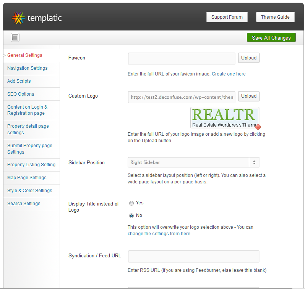Open Content on Login & Registration page
Image resolution: width=305 pixels, height=289 pixels.
tap(31, 110)
